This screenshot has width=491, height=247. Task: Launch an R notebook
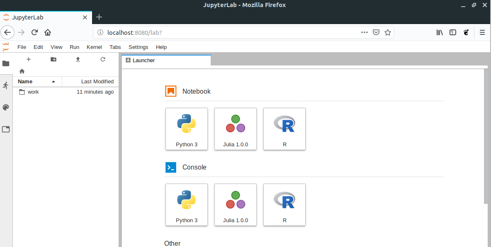(x=284, y=129)
